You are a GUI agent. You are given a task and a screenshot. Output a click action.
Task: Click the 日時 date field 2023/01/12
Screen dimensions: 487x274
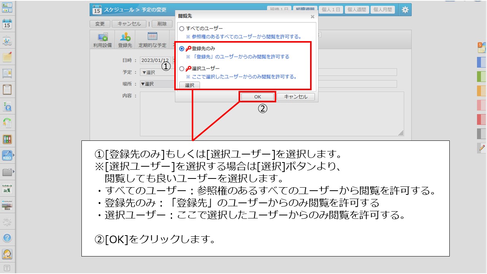coord(155,61)
